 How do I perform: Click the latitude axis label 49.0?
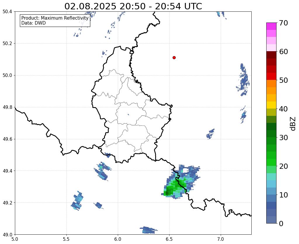[7, 235]
